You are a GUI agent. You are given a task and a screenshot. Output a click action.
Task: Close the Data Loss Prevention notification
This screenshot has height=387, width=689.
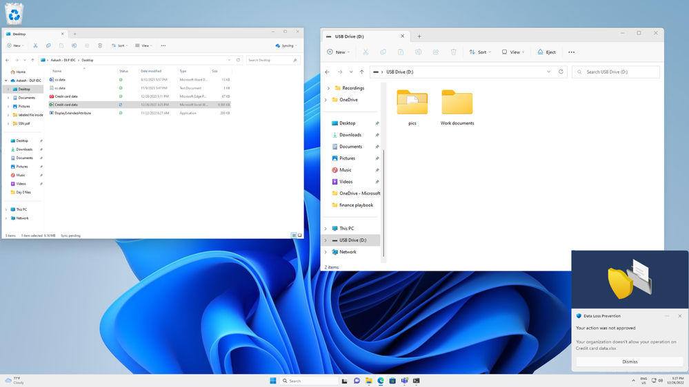click(x=680, y=316)
